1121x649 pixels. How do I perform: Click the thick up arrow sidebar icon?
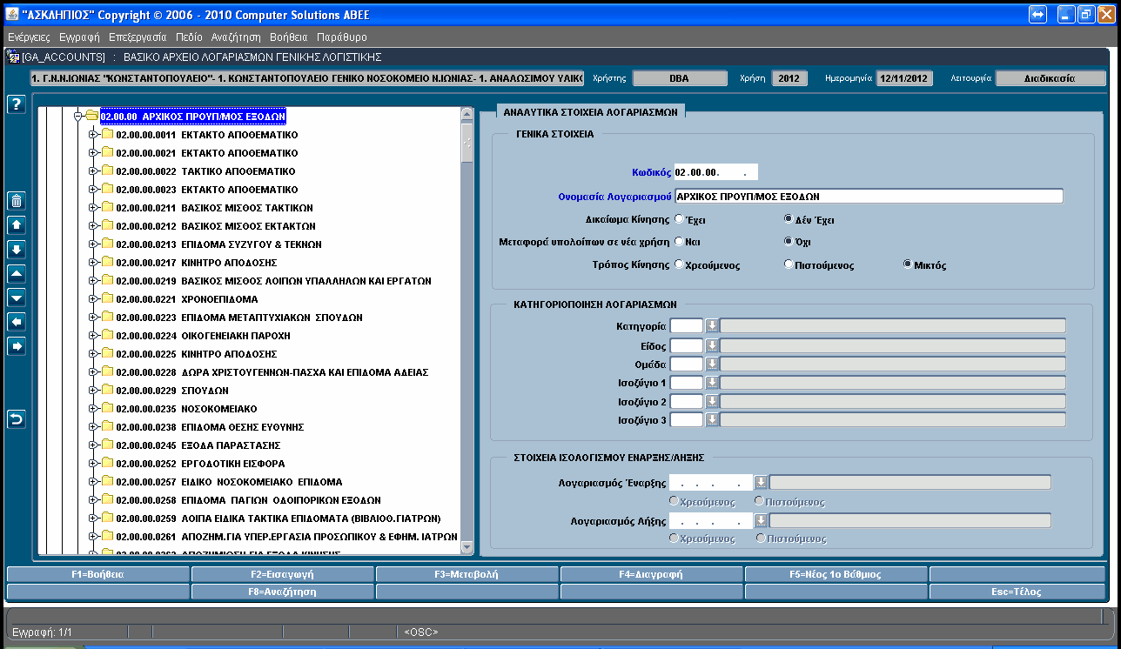tap(16, 224)
